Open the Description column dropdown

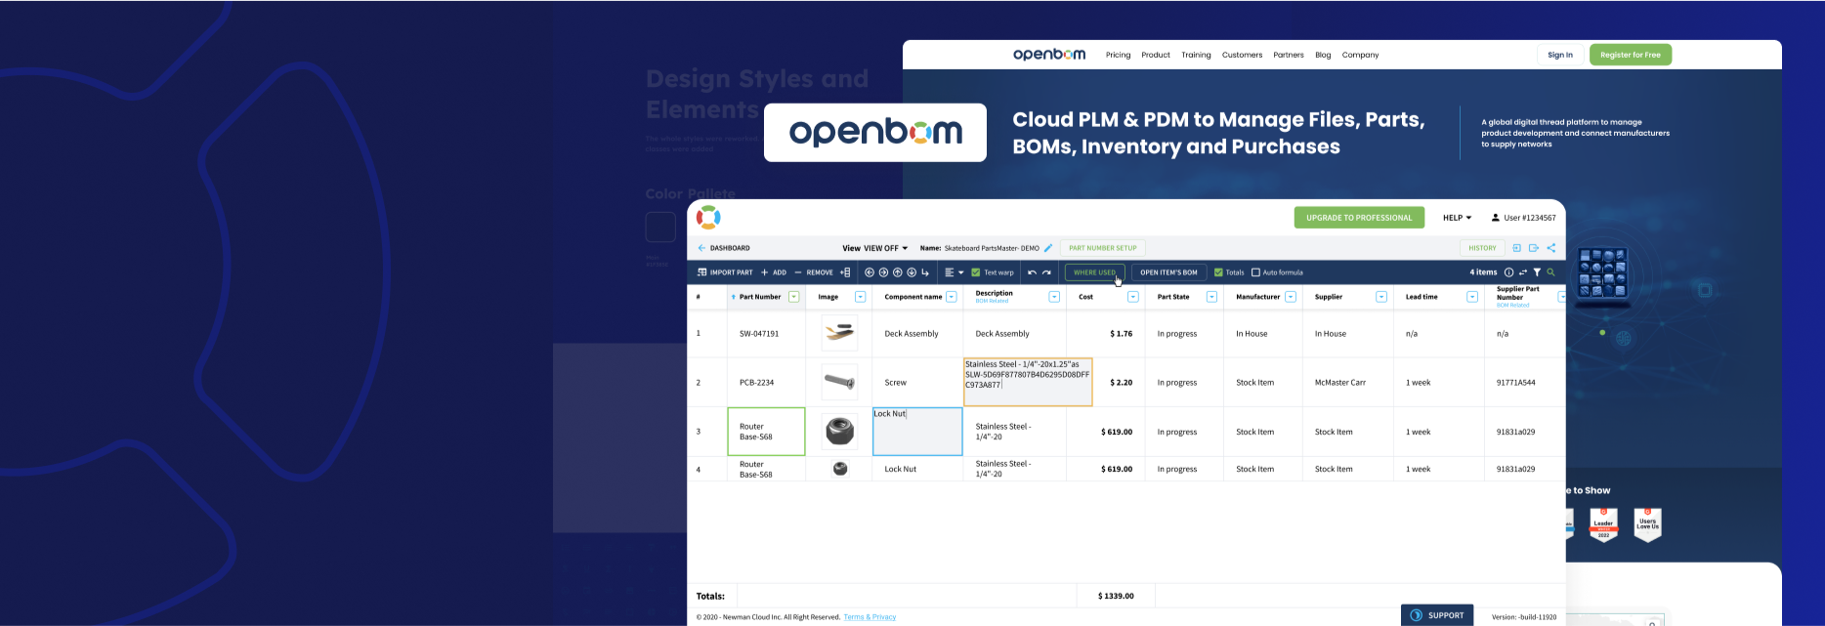pos(1054,297)
